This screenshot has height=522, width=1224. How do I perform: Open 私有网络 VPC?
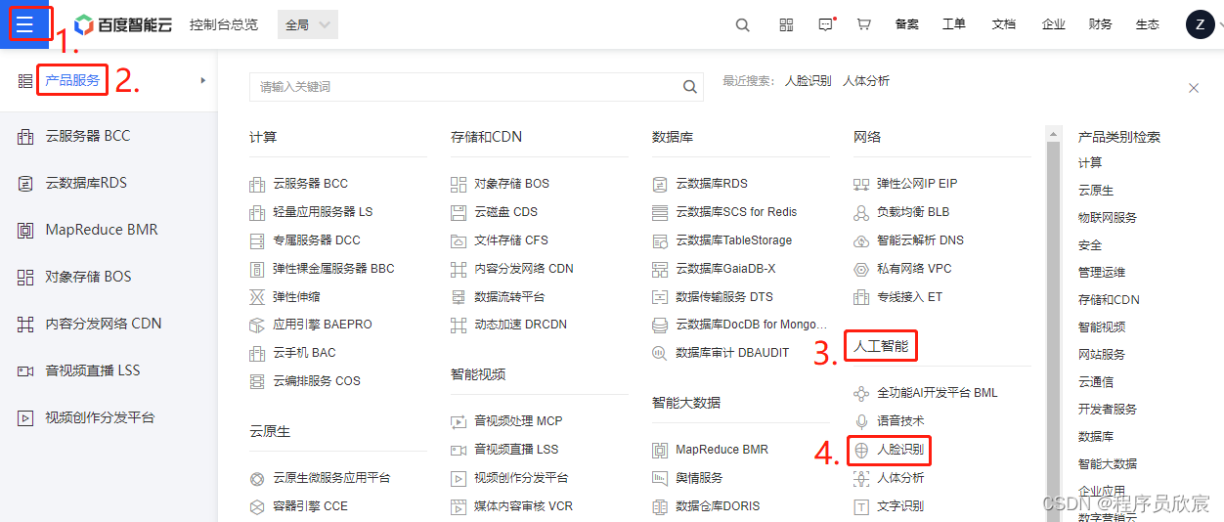tap(914, 269)
